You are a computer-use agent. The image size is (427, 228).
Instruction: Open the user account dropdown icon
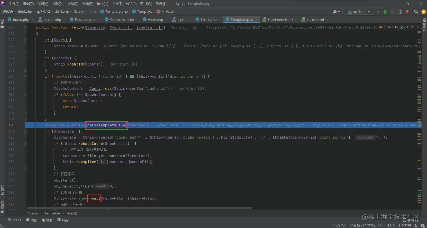337,12
